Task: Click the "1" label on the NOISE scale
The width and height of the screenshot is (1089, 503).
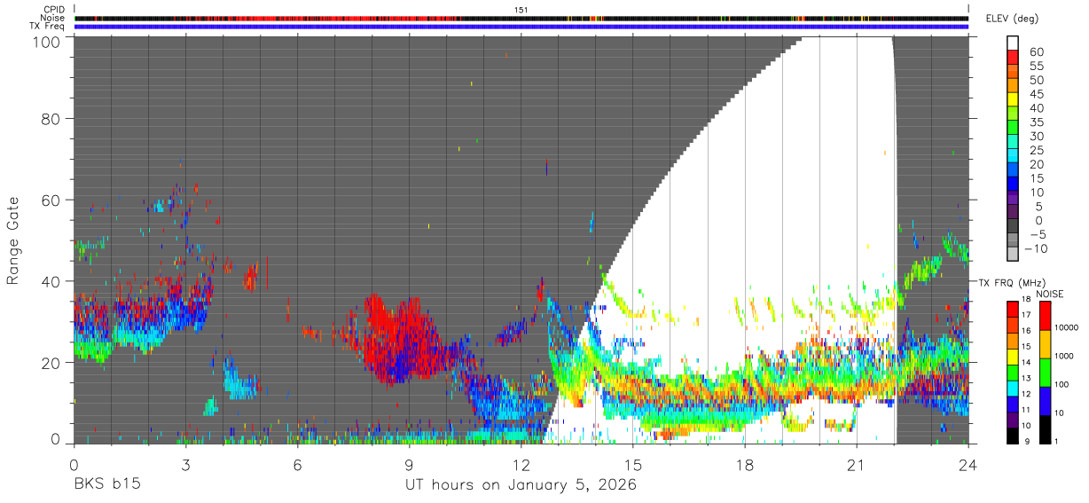Action: tap(1055, 442)
